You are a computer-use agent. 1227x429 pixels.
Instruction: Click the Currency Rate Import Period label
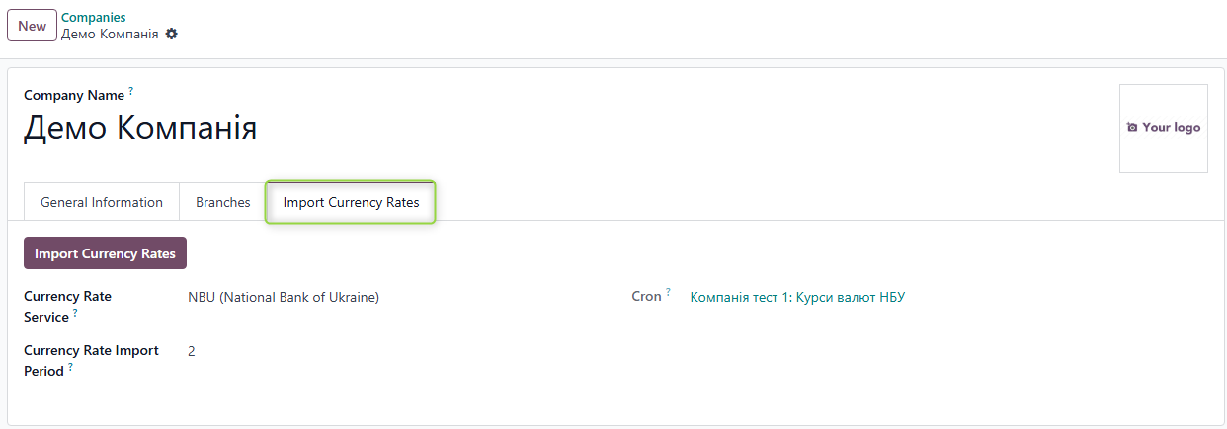coord(91,351)
